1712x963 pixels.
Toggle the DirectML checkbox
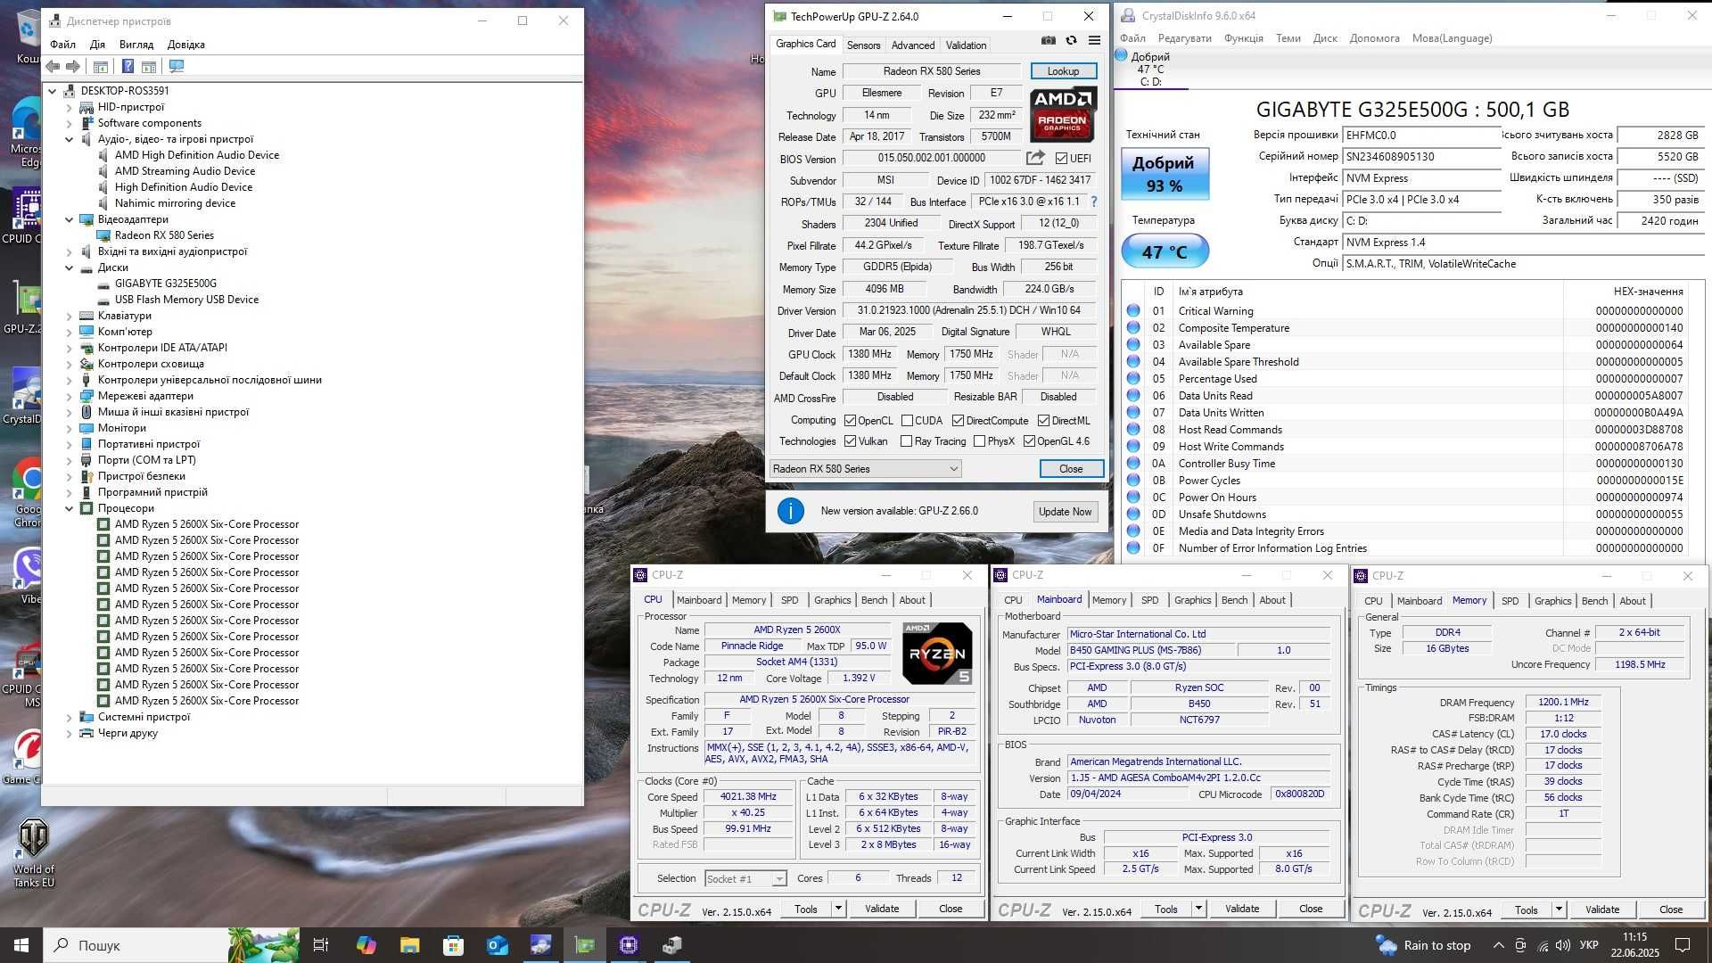[x=1043, y=421]
